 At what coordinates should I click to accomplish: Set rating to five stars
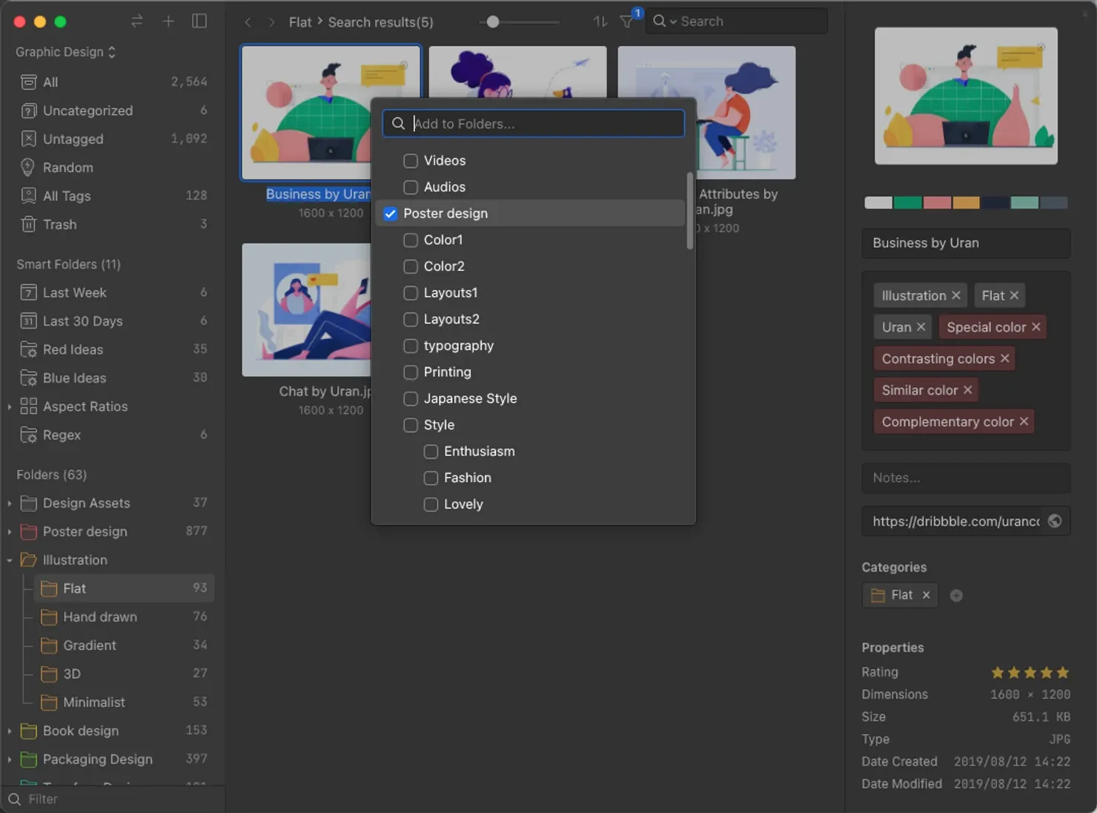tap(1063, 673)
